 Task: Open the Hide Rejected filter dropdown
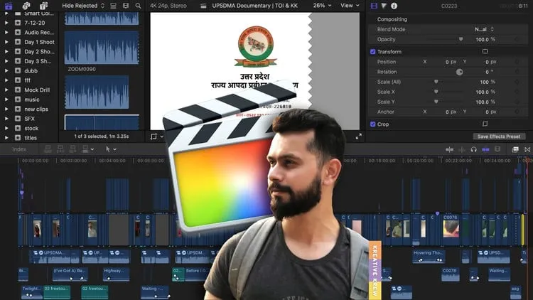83,6
